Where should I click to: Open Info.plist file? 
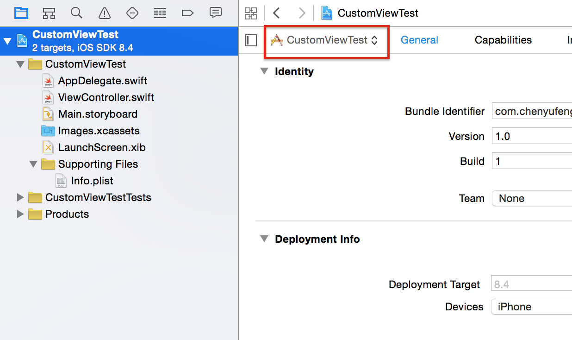92,181
